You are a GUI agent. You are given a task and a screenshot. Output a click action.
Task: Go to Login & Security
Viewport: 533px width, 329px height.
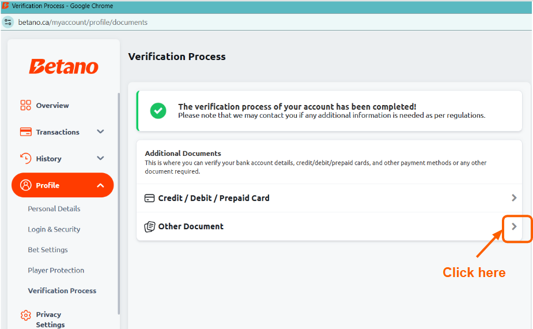[x=54, y=229]
